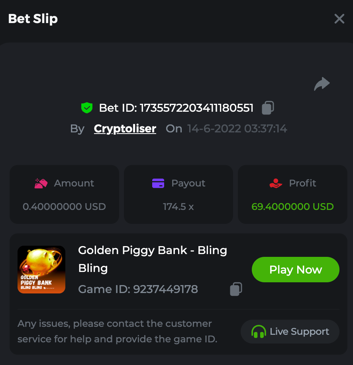353x365 pixels.
Task: Copy the Game ID number
Action: coord(236,289)
